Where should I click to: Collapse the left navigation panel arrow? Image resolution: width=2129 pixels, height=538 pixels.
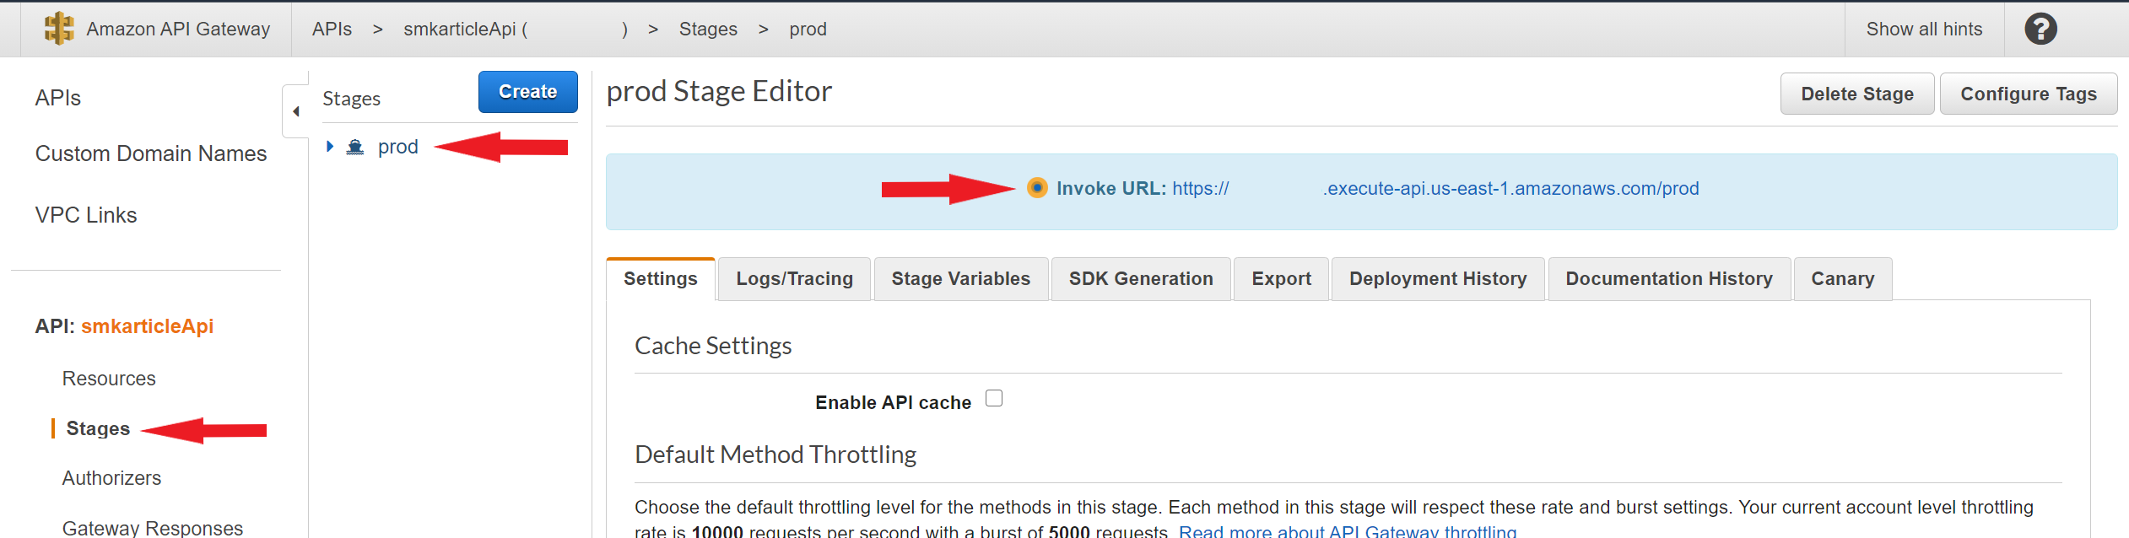coord(296,111)
